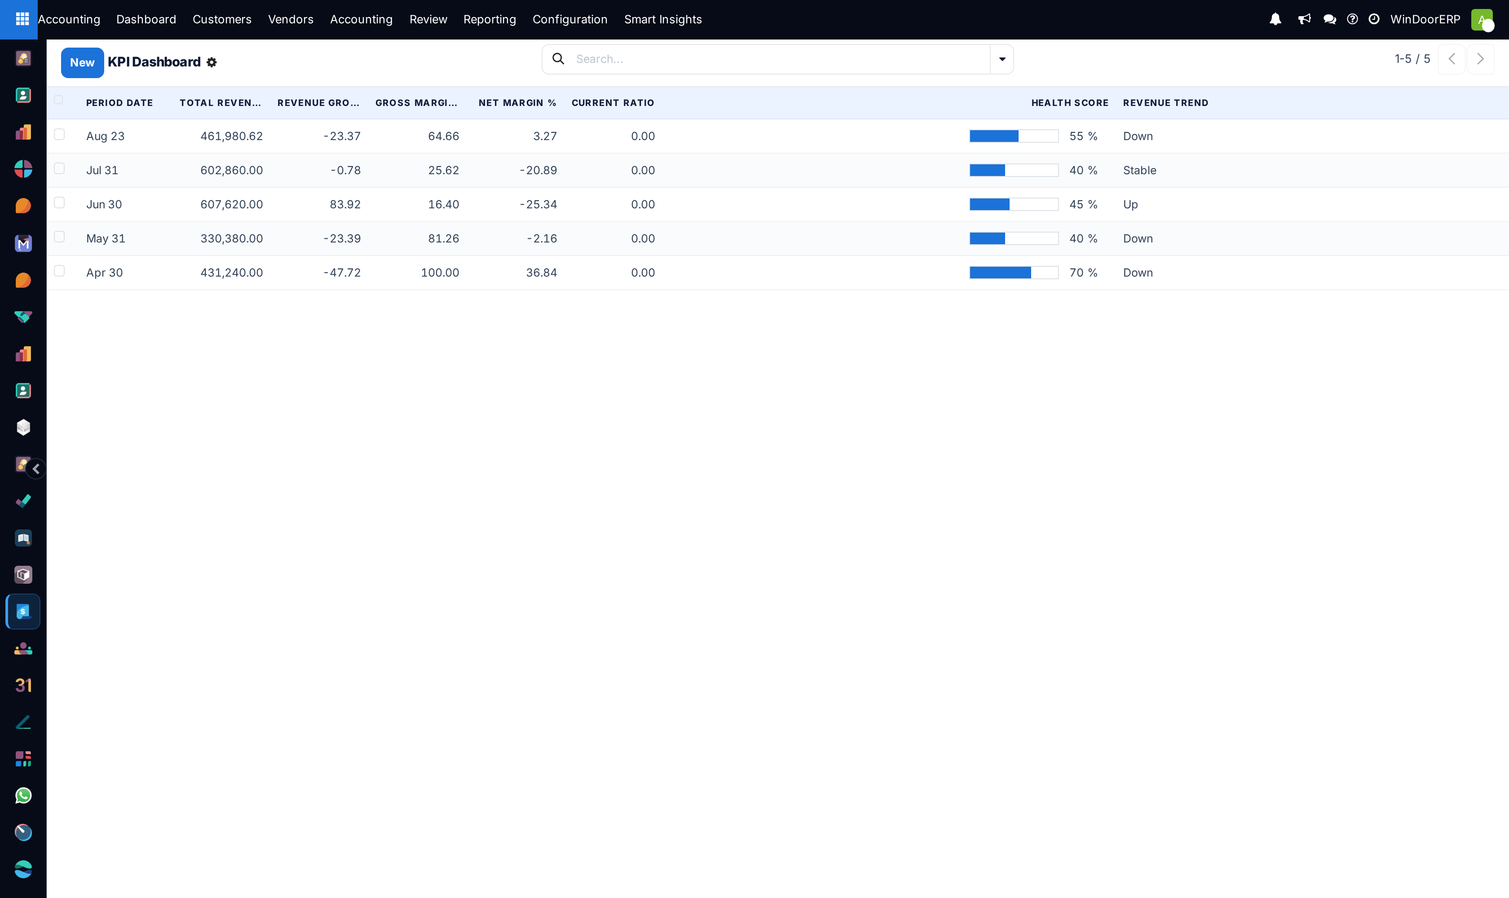This screenshot has height=898, width=1509.
Task: Click the Stable revenue trend cell
Action: 1139,170
